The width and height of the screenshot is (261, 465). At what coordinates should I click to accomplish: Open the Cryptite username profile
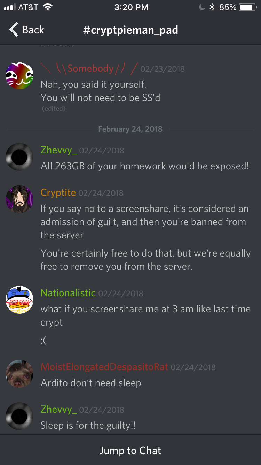click(58, 192)
